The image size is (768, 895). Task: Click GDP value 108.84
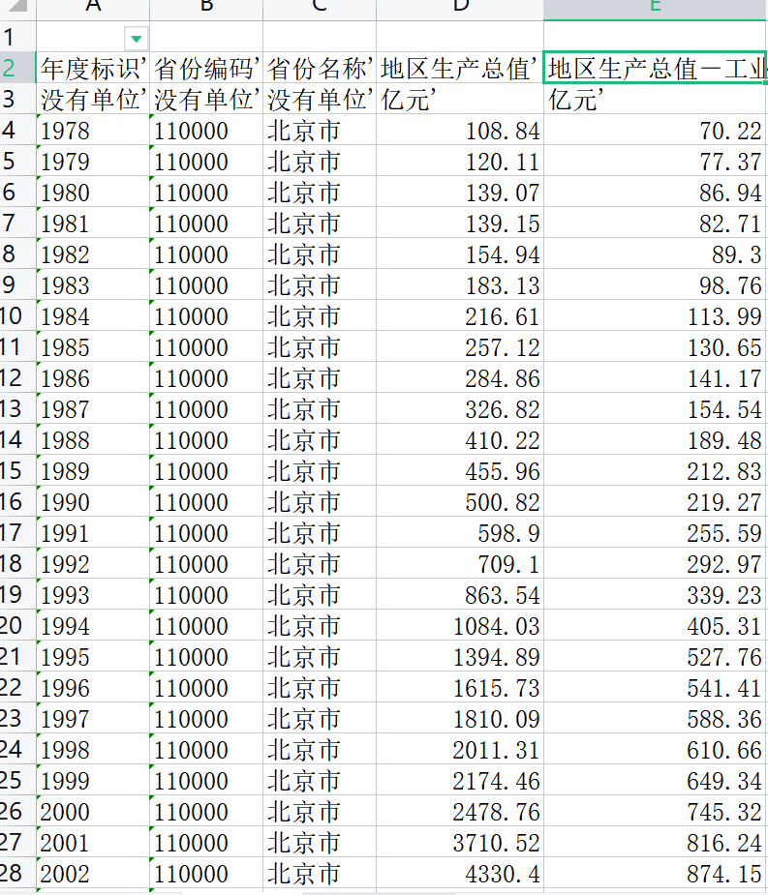pos(460,131)
